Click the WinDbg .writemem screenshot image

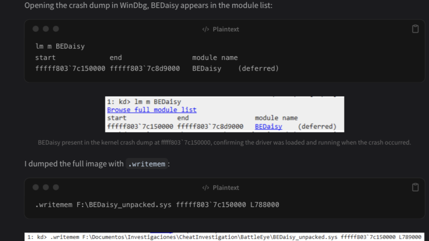(x=225, y=237)
